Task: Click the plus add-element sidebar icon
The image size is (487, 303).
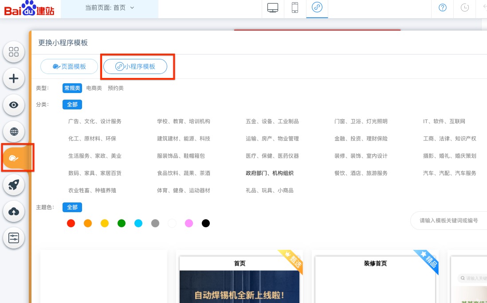Action: [14, 78]
